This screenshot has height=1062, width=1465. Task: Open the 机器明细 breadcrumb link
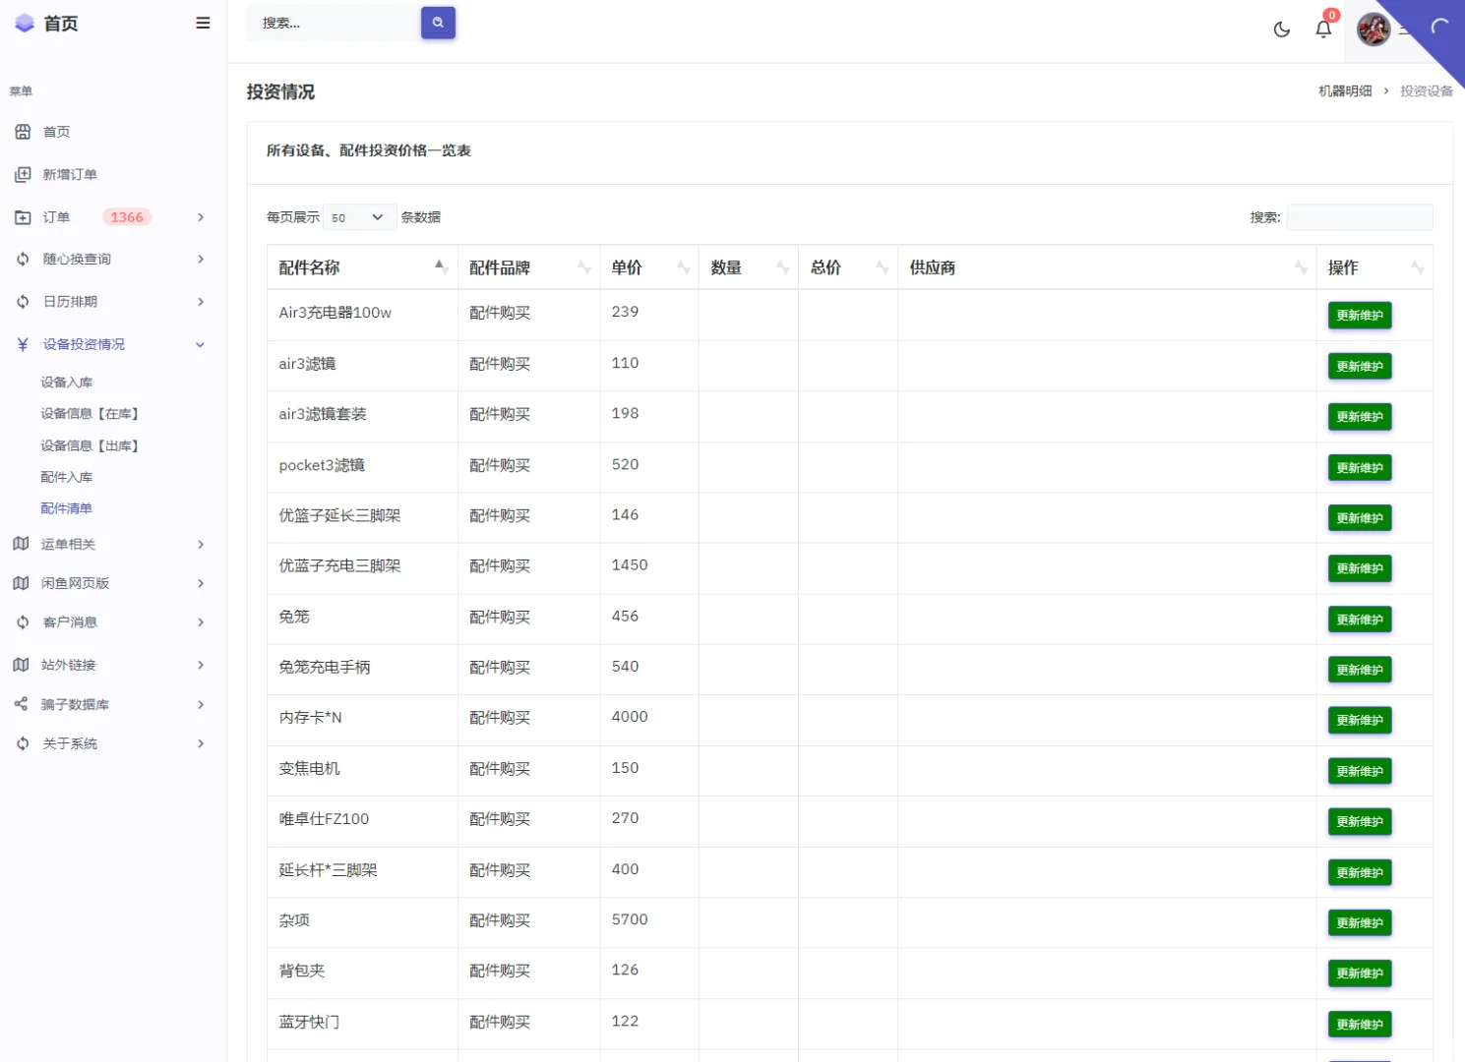tap(1344, 89)
